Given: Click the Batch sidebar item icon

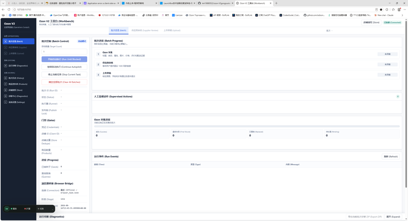Looking at the screenshot, I should click(x=6, y=41).
